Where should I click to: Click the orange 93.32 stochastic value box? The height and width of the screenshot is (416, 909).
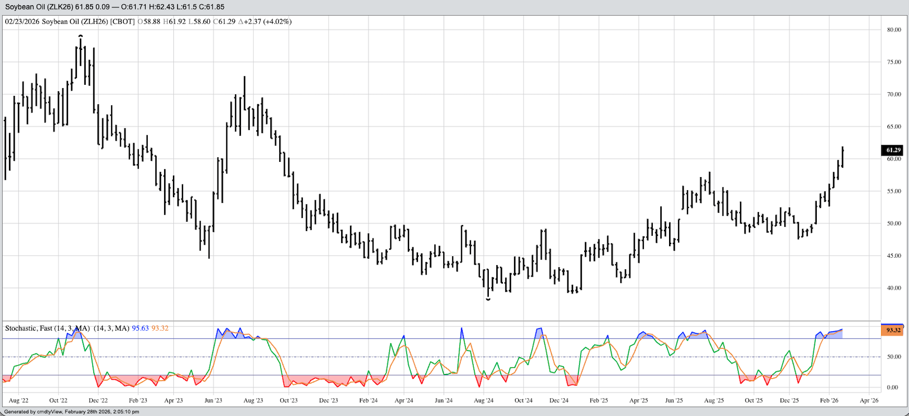893,330
